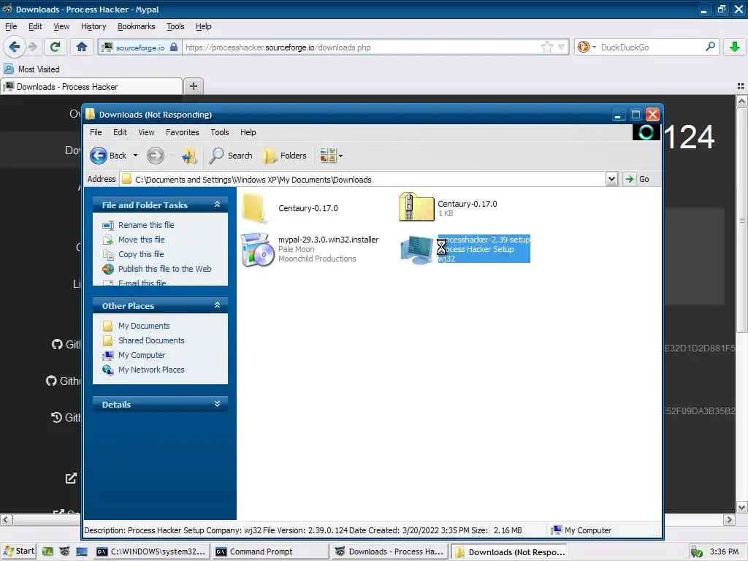Click system tray safely remove icon
This screenshot has height=561, width=748.
pos(697,552)
